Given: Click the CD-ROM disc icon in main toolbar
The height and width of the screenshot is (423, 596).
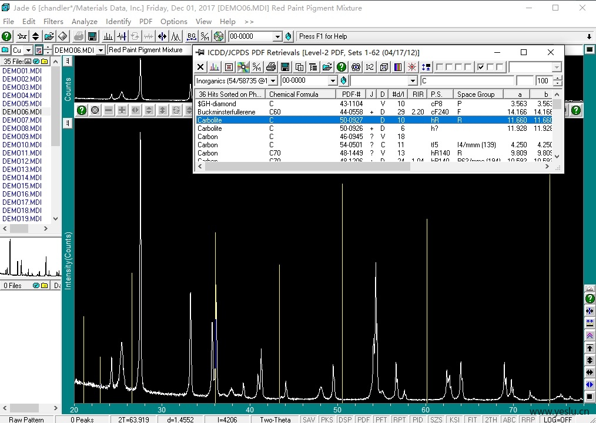Looking at the screenshot, I should click(x=219, y=36).
